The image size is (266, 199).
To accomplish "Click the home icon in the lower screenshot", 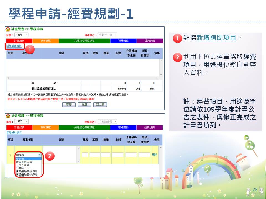I will coord(8,116).
